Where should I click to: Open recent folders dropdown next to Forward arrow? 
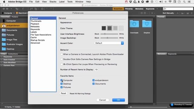(11, 9)
